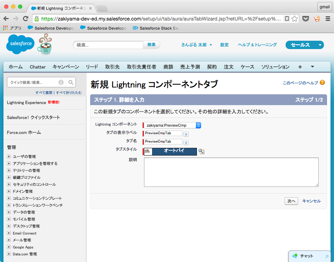Click the info icon beside タブ名
334x262 pixels.
click(x=186, y=143)
